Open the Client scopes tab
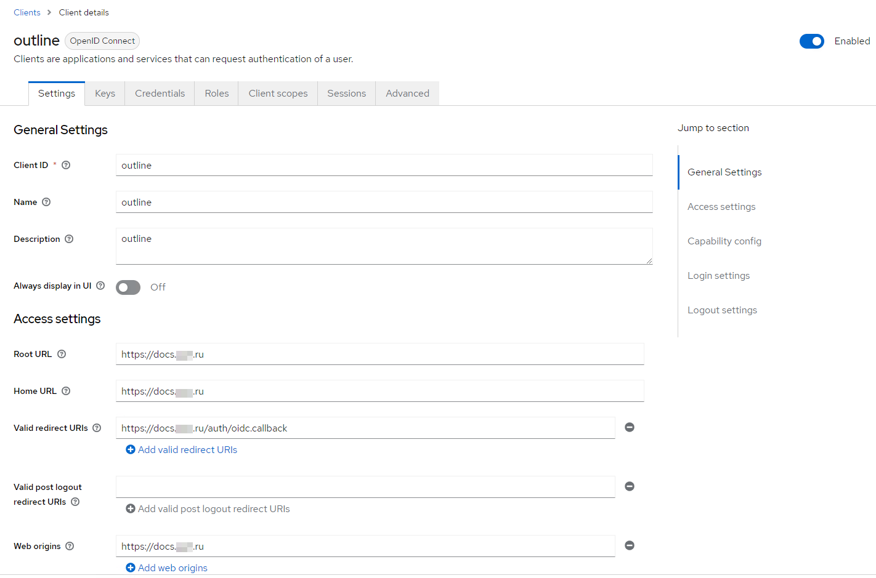The height and width of the screenshot is (578, 876). (278, 94)
